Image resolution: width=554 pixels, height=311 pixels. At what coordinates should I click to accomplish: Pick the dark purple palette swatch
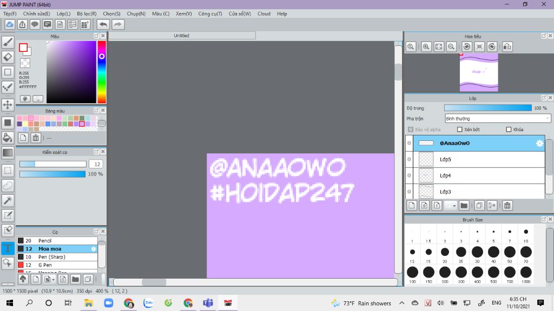(x=19, y=124)
